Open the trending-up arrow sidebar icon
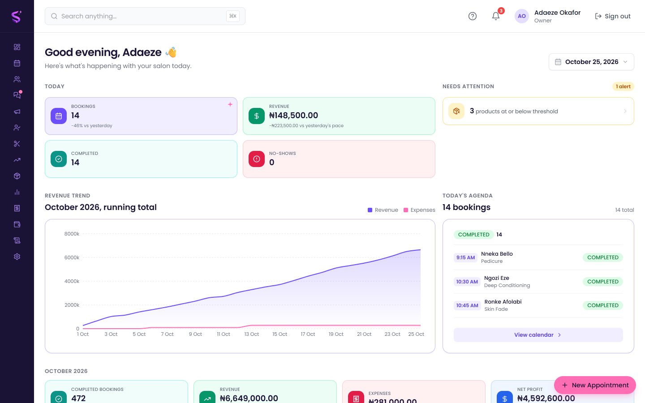Viewport: 645px width, 403px height. (x=17, y=160)
